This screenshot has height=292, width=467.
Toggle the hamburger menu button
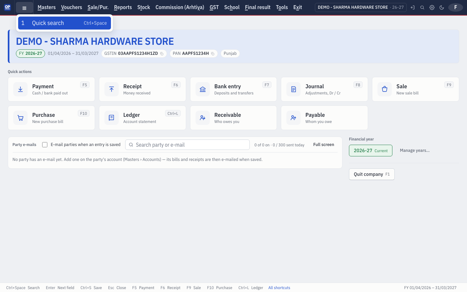pyautogui.click(x=24, y=7)
